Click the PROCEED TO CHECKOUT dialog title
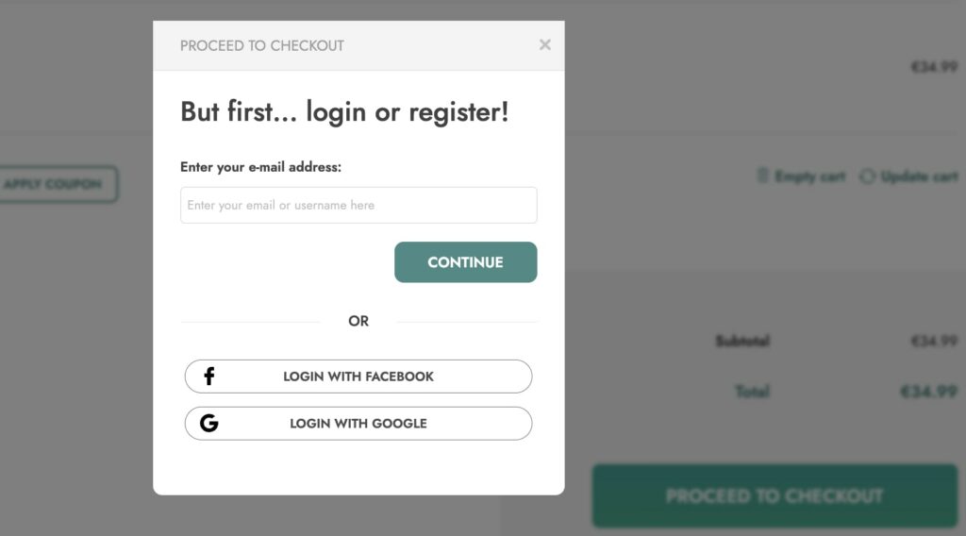This screenshot has width=966, height=536. click(262, 45)
